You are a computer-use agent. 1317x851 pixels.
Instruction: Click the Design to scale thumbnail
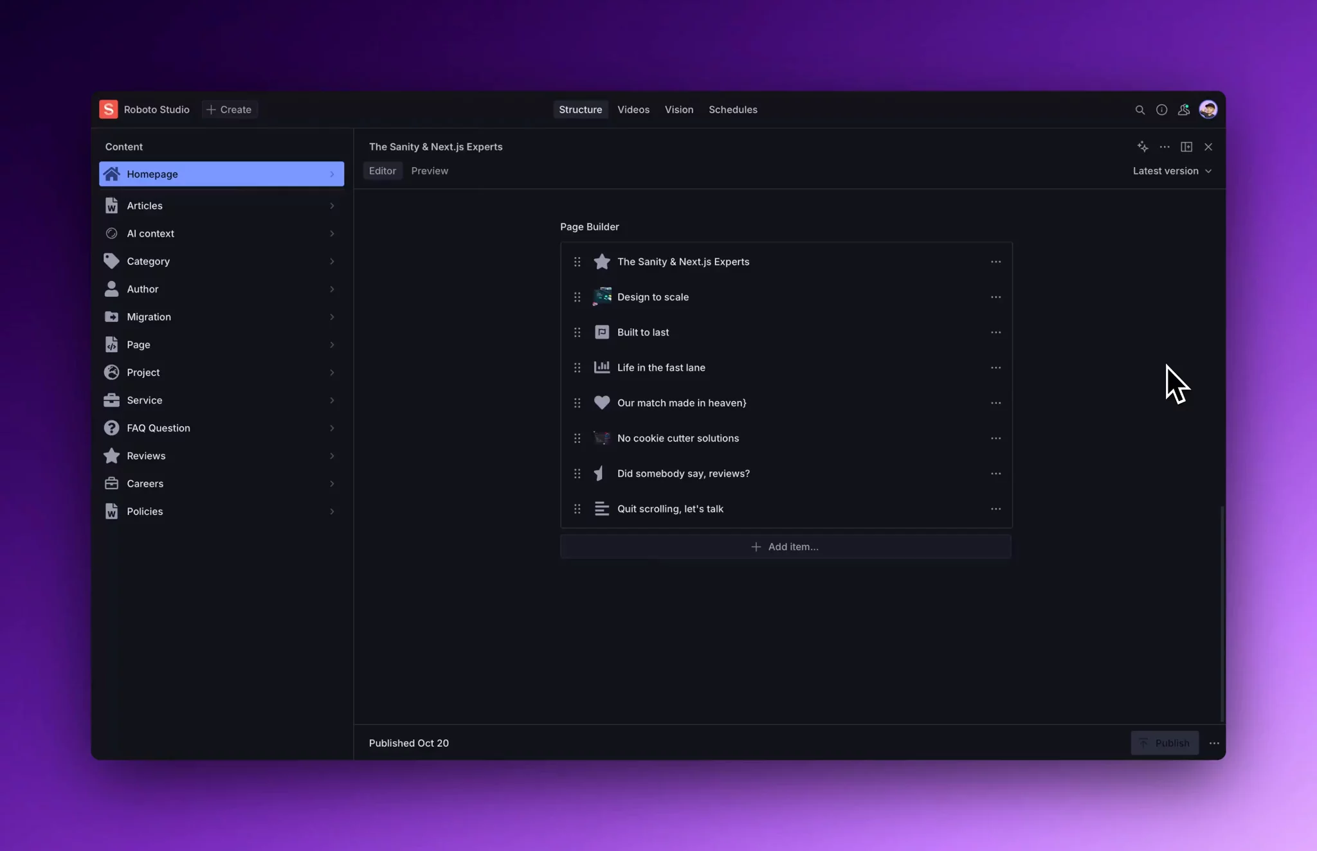602,297
